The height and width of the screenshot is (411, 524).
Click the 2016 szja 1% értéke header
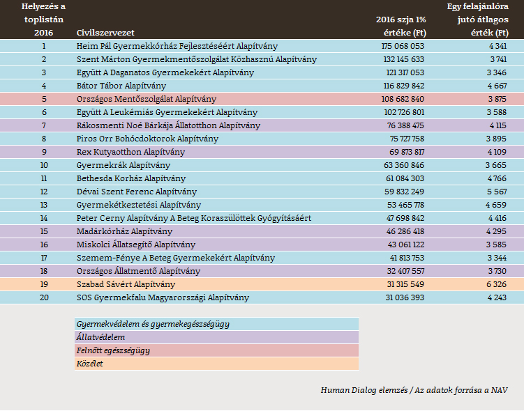pyautogui.click(x=401, y=26)
